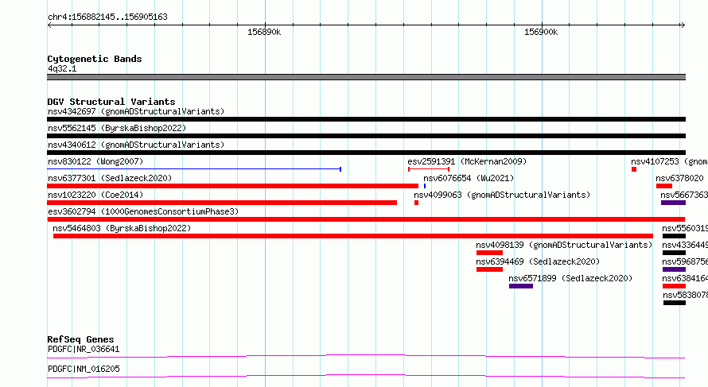
Task: Select the red bar under nsv6377301
Action: pyautogui.click(x=232, y=186)
